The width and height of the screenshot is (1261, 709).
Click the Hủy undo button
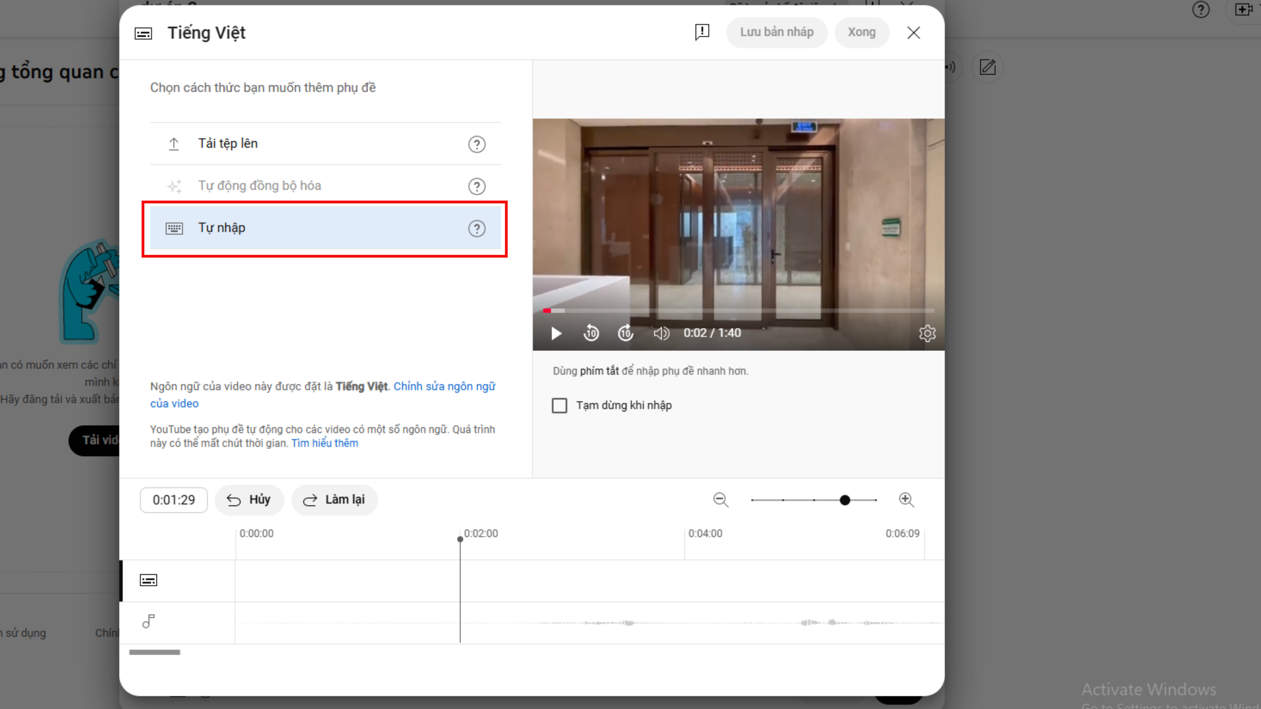click(x=249, y=500)
